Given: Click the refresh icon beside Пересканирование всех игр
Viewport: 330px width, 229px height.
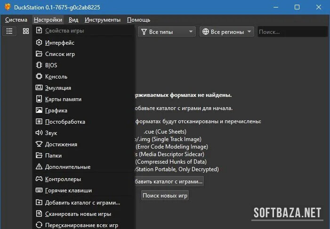Looking at the screenshot, I should coord(39,225).
